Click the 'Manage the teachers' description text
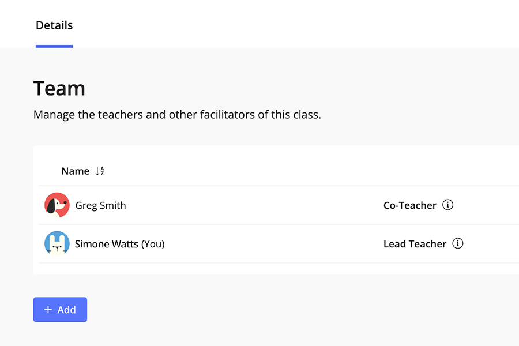The image size is (519, 346). (177, 115)
